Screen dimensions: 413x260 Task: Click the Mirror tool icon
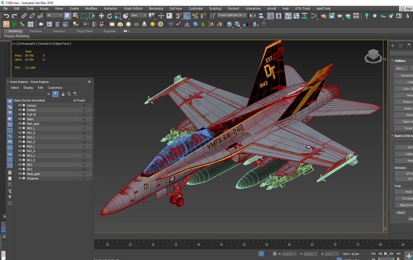252,16
